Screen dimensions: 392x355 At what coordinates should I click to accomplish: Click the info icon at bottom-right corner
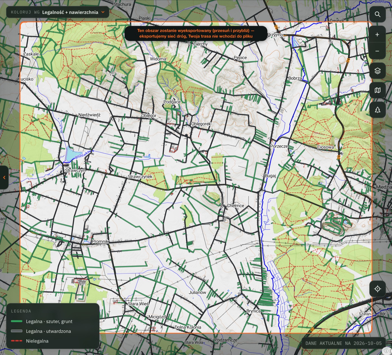click(386, 351)
